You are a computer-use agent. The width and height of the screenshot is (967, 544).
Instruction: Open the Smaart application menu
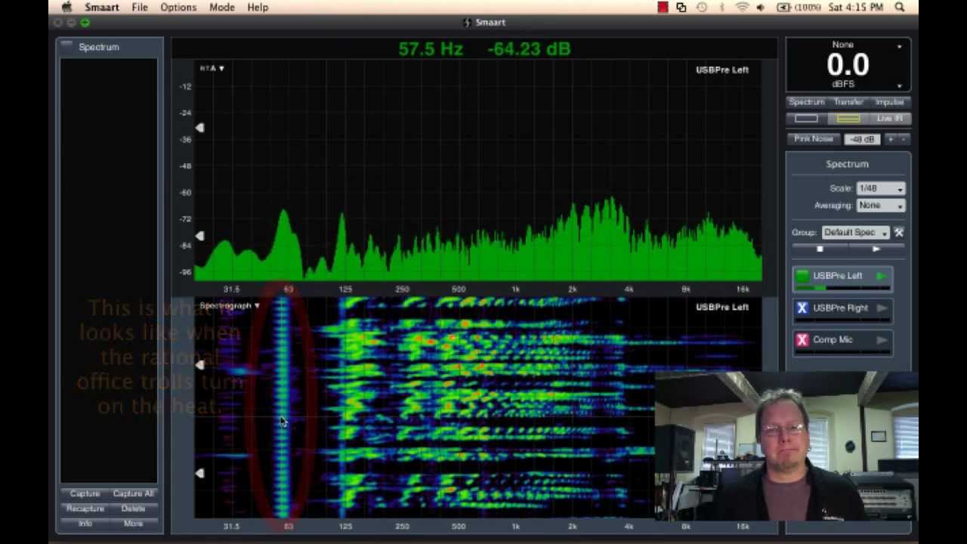coord(102,7)
